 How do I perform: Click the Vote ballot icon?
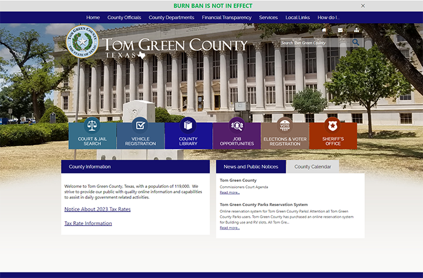tap(285, 125)
